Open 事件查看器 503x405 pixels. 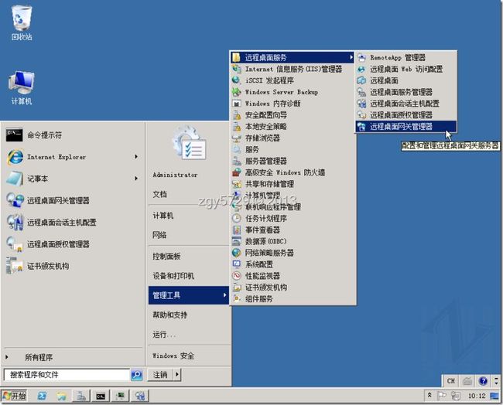(293, 230)
